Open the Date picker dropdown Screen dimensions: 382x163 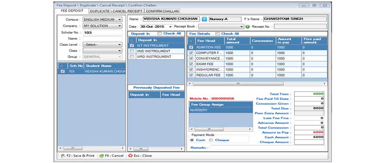pos(170,27)
